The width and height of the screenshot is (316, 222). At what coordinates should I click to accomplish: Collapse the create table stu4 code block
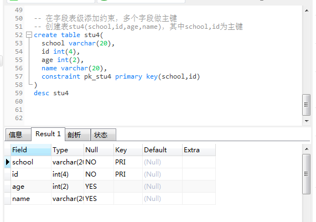(x=29, y=35)
